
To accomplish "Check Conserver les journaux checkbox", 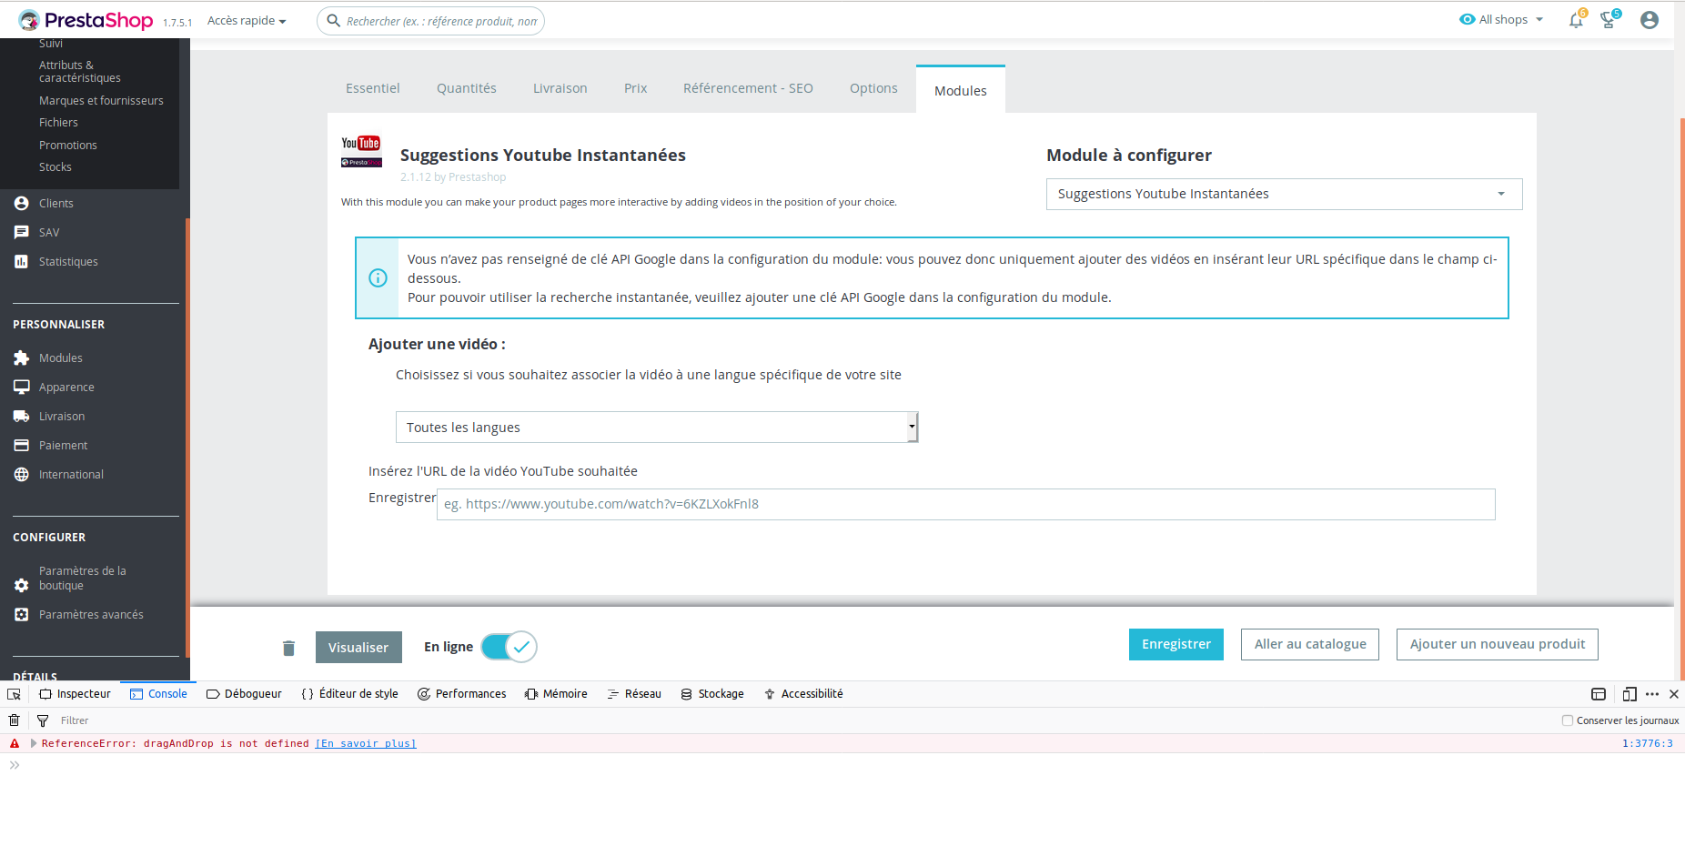I will coord(1568,720).
